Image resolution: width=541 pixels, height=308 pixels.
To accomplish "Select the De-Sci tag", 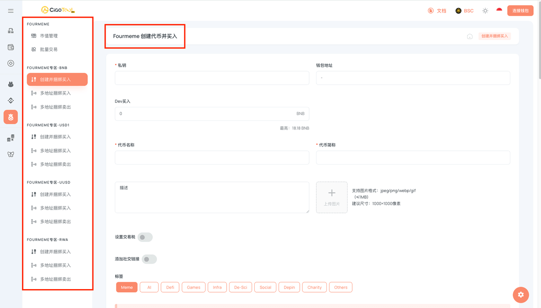I will click(x=240, y=287).
